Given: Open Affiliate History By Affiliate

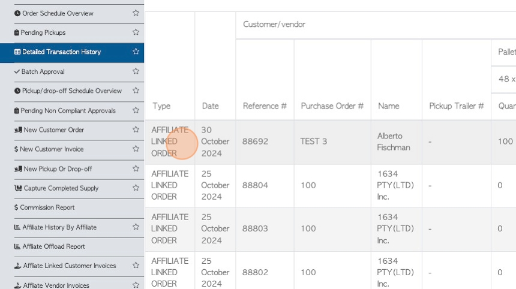Looking at the screenshot, I should coord(59,227).
